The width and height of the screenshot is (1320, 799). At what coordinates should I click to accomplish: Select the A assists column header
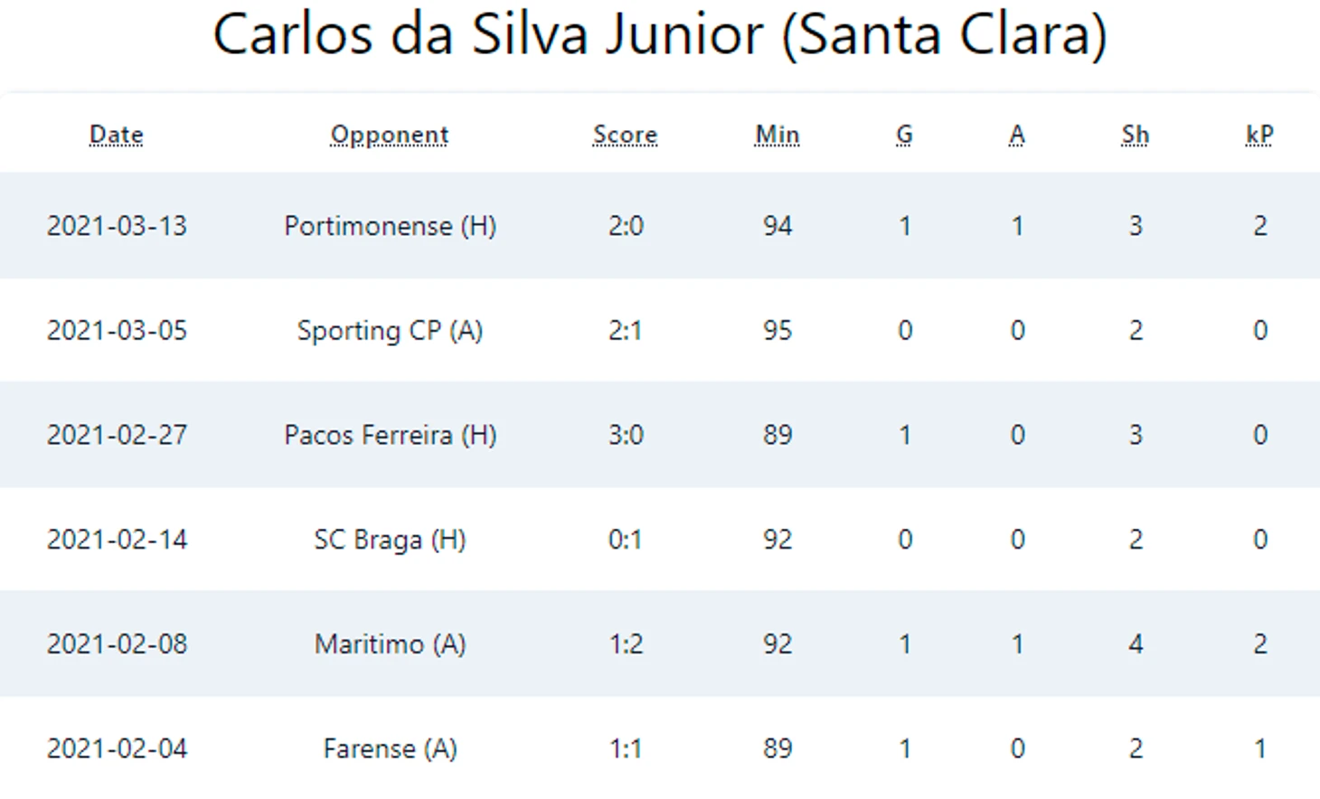[x=1017, y=135]
